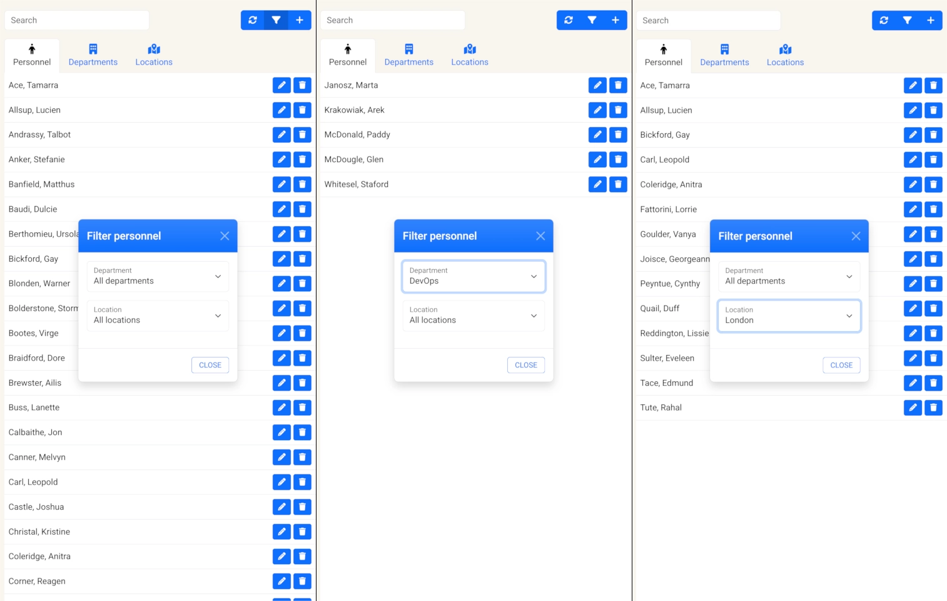Dismiss the right filter dialog with the X
Screen dimensions: 947x601
pyautogui.click(x=856, y=236)
